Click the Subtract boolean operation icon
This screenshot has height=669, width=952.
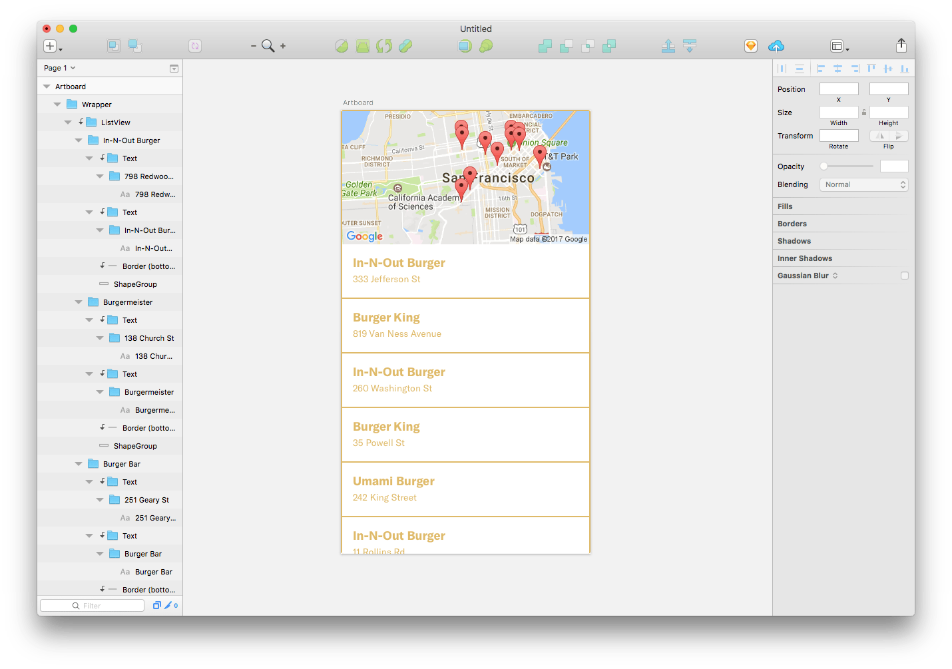pos(567,46)
